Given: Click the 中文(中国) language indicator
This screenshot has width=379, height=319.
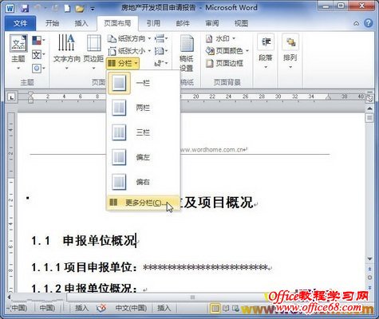Looking at the screenshot, I should click(131, 308).
